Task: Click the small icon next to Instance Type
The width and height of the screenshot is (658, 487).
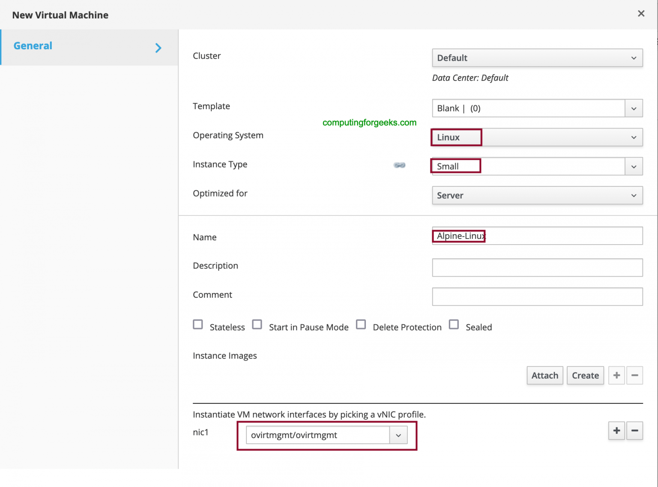Action: pos(399,165)
